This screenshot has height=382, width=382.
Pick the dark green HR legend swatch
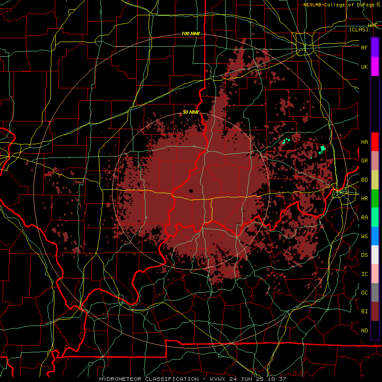click(375, 198)
